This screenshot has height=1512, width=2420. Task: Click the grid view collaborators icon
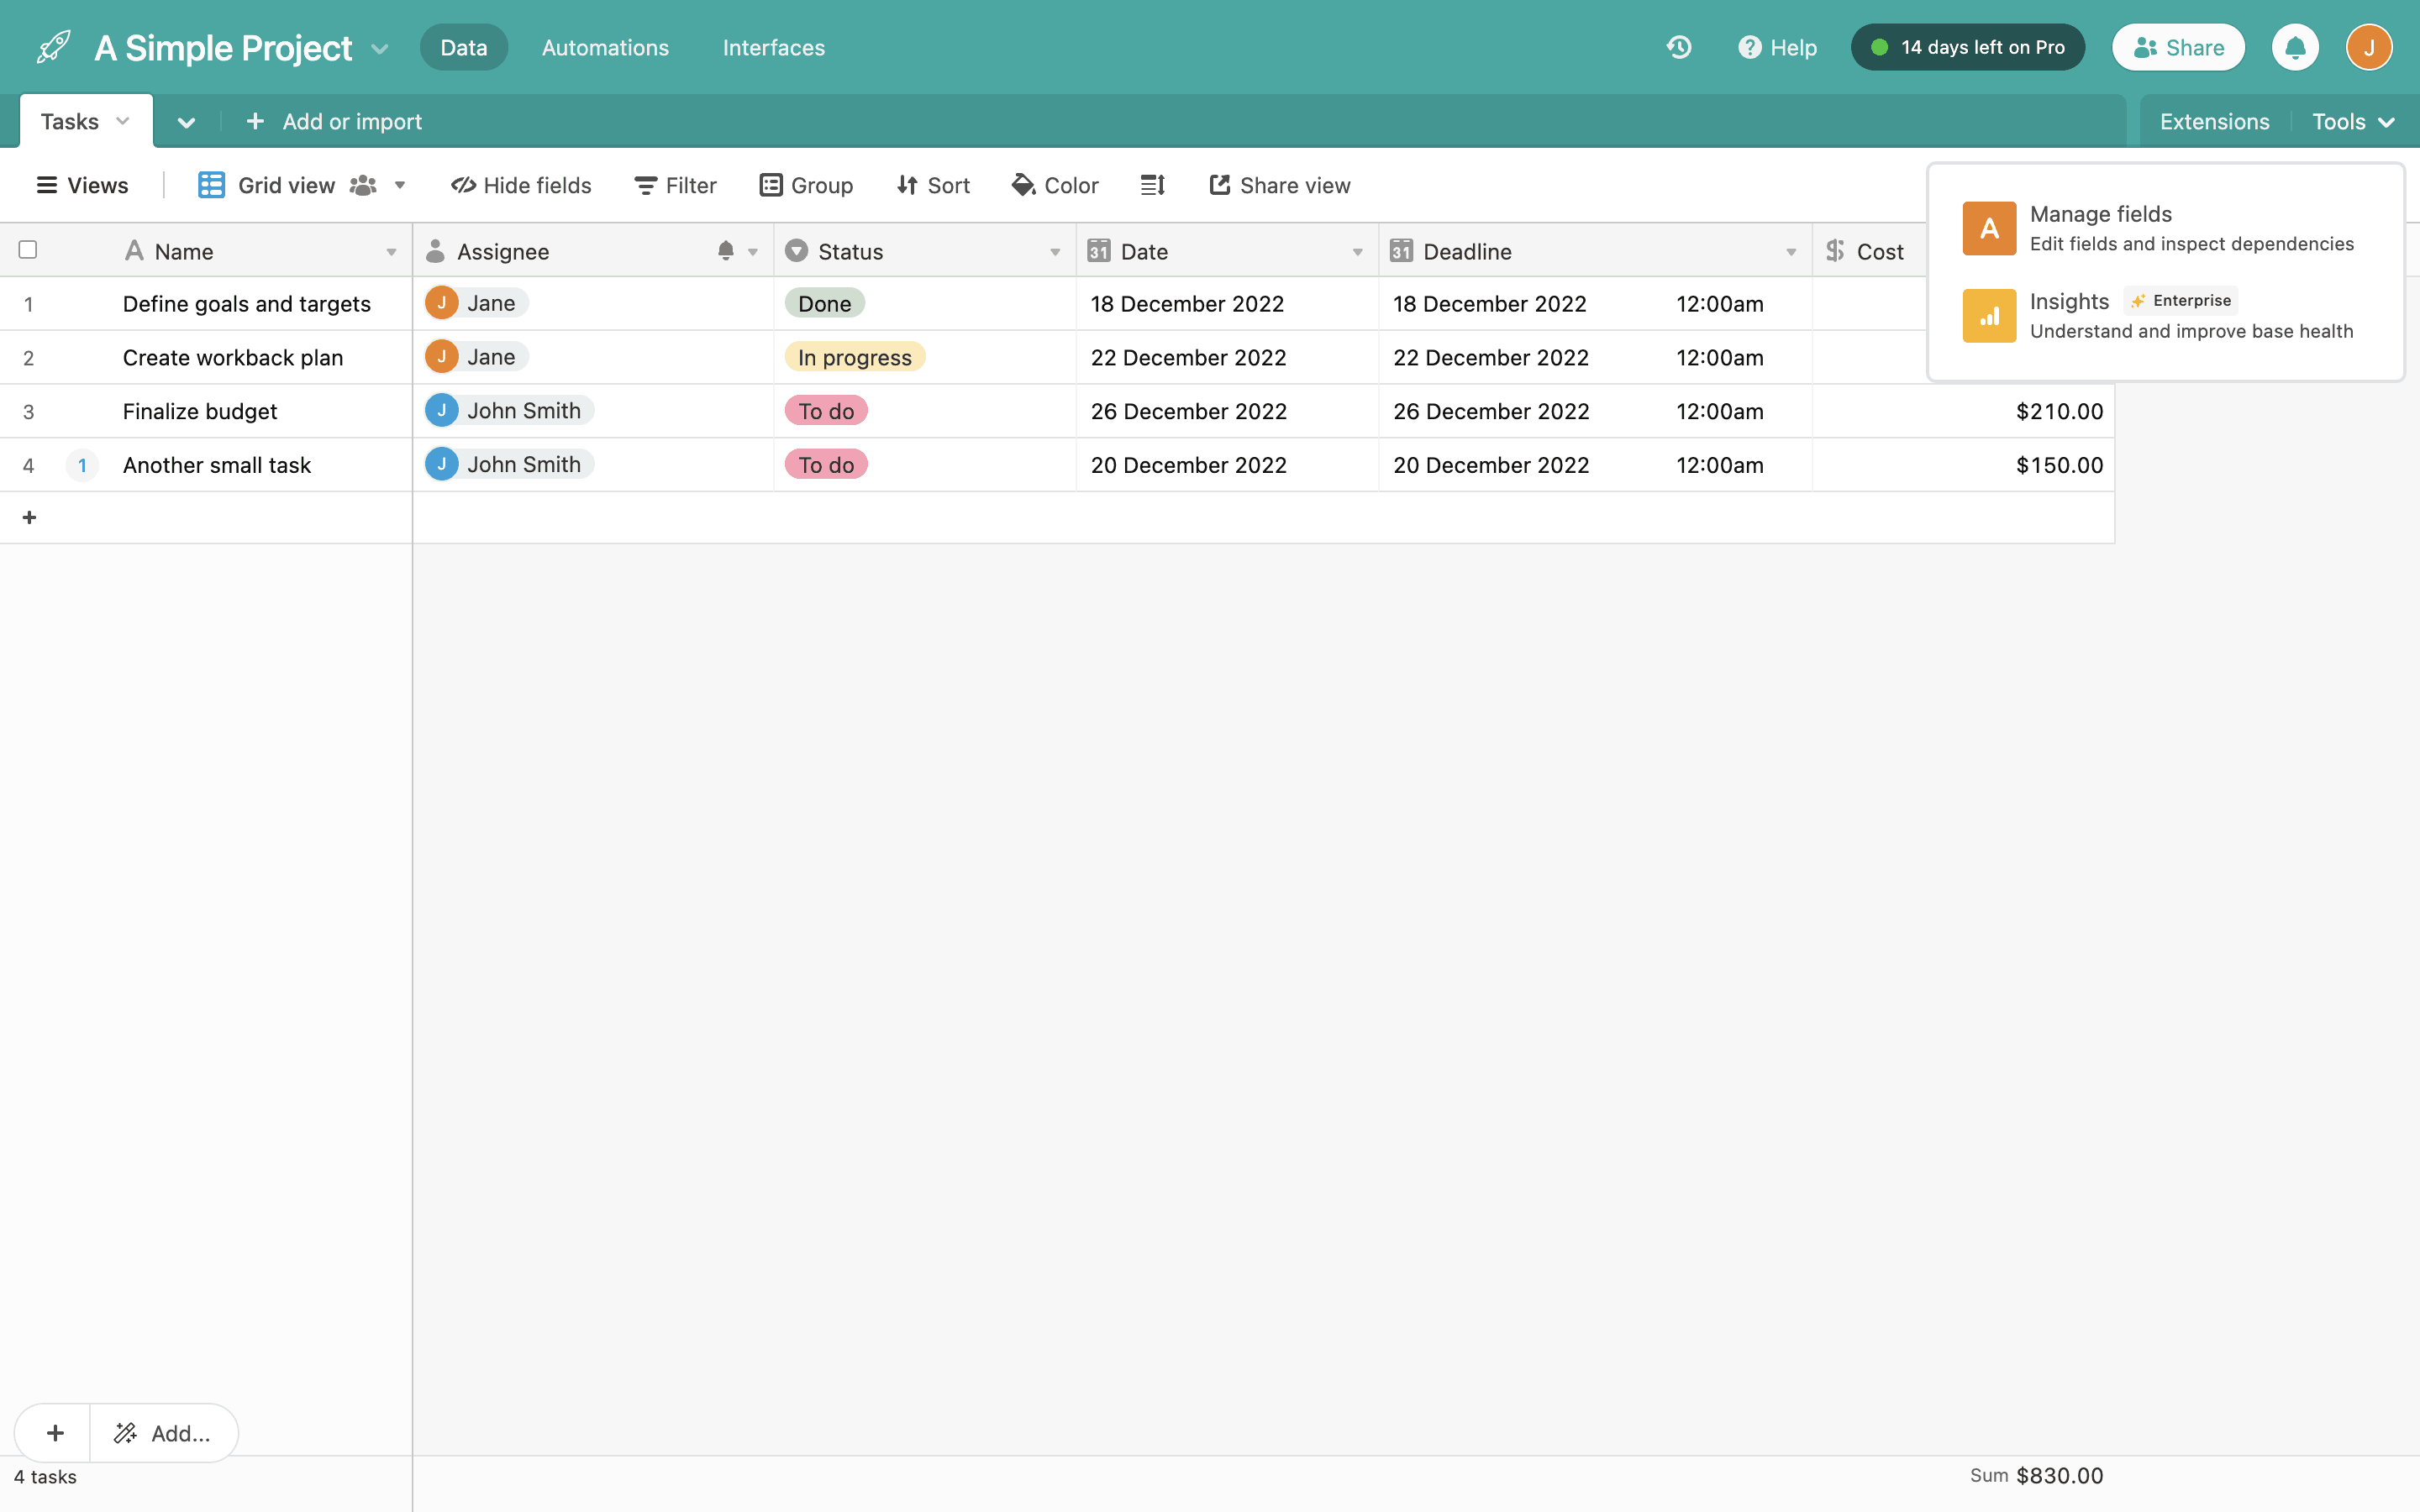click(363, 185)
